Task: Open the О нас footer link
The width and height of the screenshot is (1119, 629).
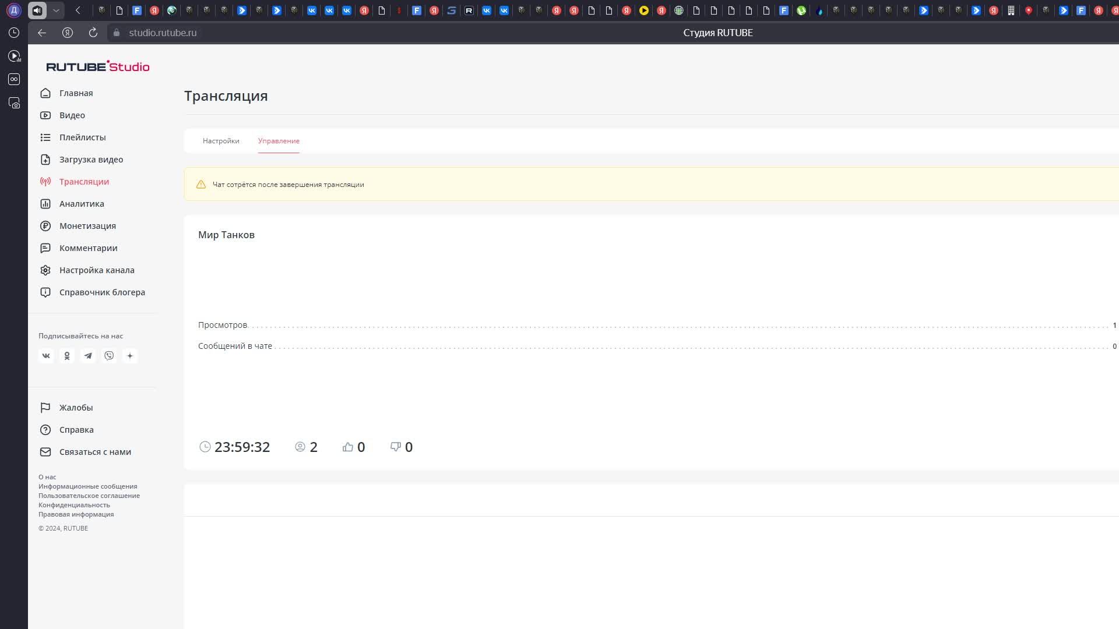Action: point(47,477)
